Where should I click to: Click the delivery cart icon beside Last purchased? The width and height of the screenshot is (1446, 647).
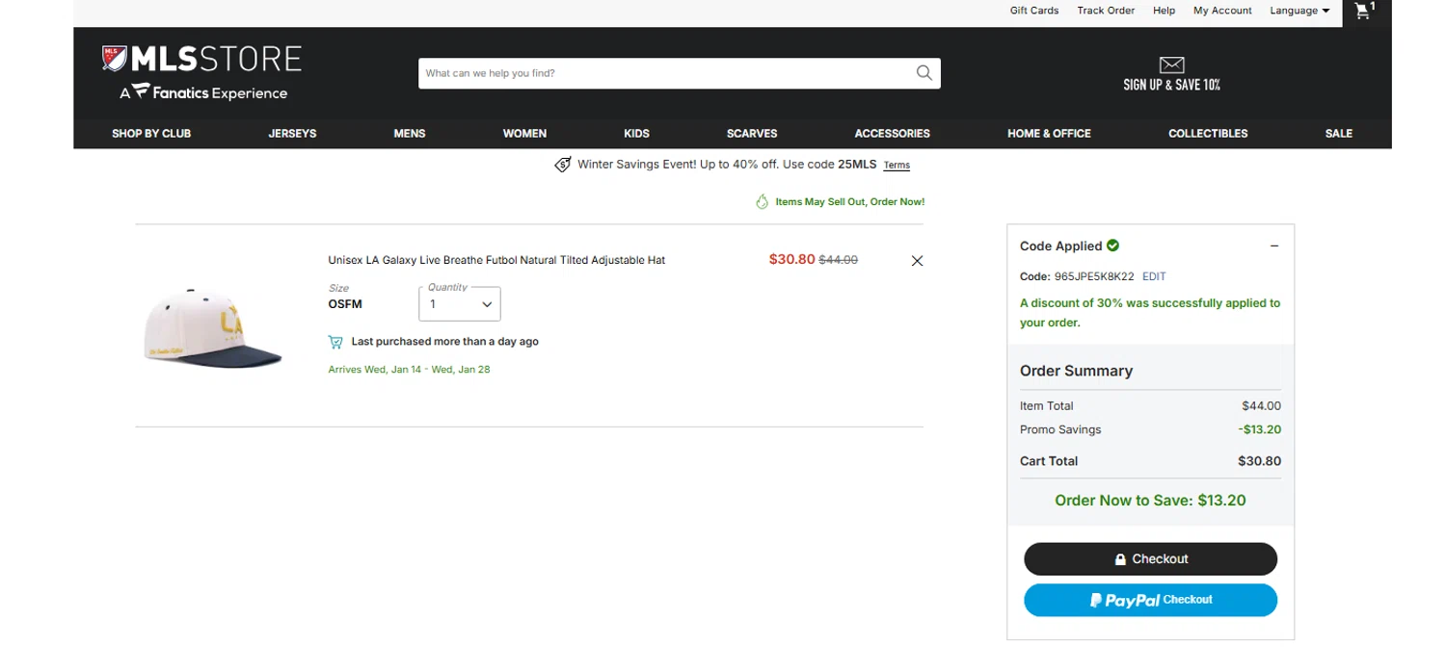pyautogui.click(x=335, y=342)
